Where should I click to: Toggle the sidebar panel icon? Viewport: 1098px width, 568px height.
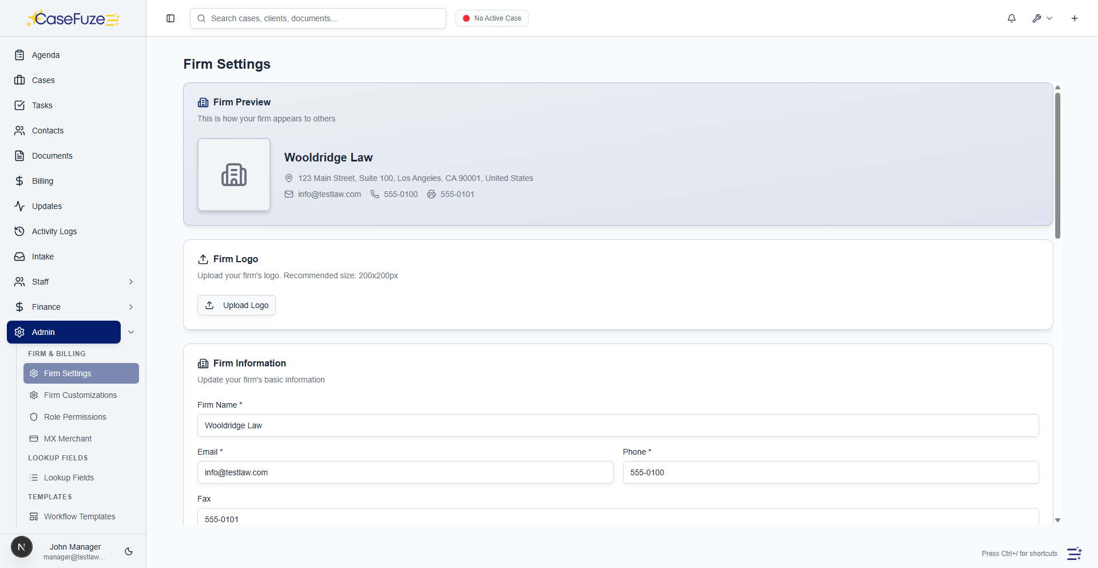pyautogui.click(x=171, y=18)
